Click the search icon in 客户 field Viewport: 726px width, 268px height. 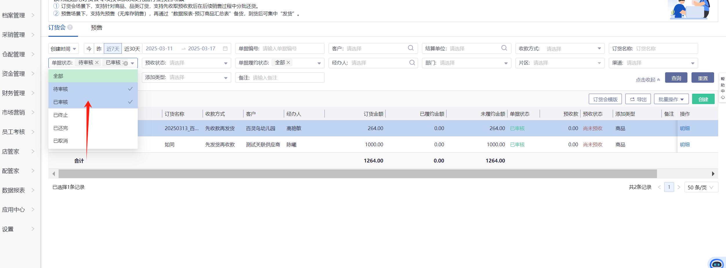[x=411, y=48]
